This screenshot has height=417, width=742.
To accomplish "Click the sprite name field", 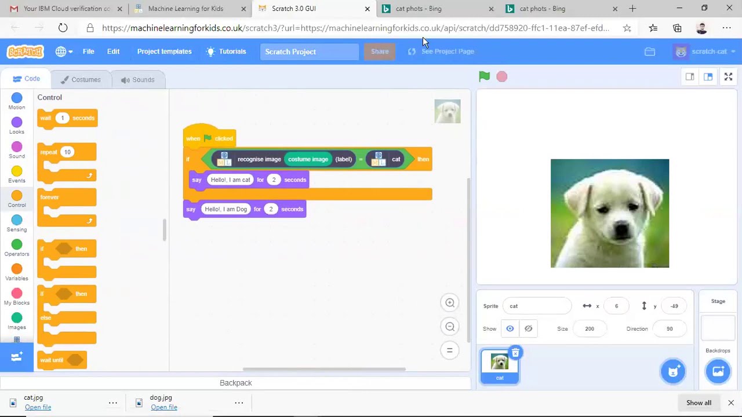I will (537, 306).
